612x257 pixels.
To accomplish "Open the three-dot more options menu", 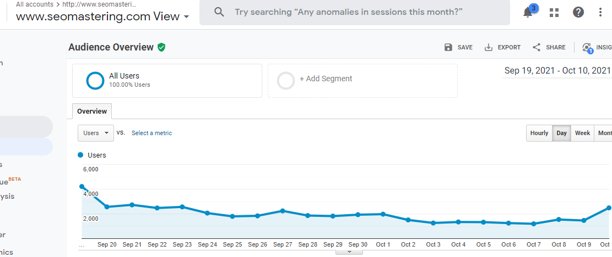I will click(600, 12).
